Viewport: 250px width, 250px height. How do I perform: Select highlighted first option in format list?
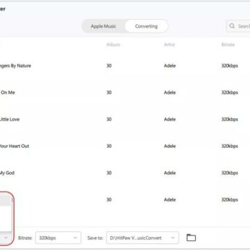[x=6, y=201]
